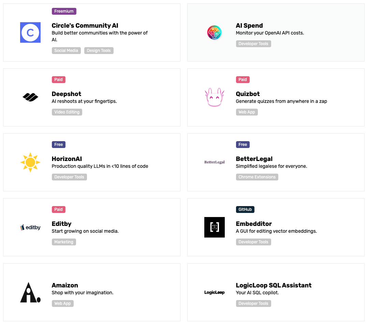Filter by the Social Media tag
The height and width of the screenshot is (324, 367).
click(66, 51)
